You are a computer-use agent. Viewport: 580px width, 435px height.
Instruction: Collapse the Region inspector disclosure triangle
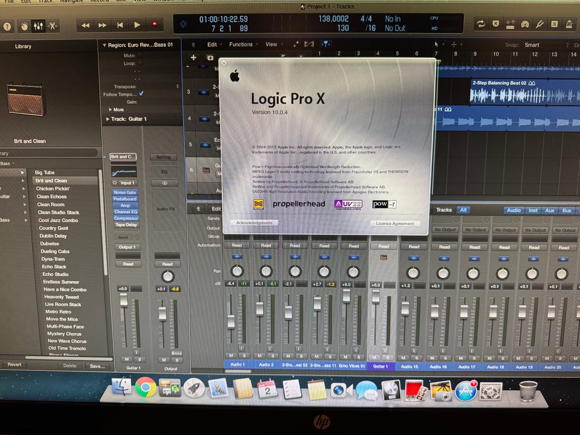click(105, 45)
